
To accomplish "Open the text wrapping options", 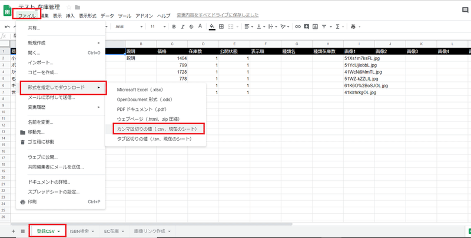I will point(272,27).
